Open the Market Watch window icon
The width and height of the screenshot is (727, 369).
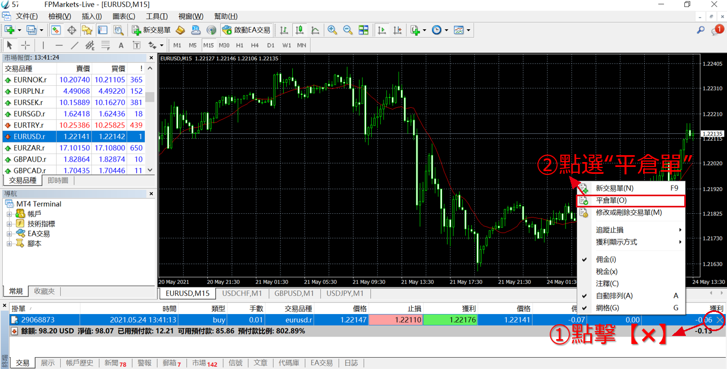pyautogui.click(x=56, y=30)
